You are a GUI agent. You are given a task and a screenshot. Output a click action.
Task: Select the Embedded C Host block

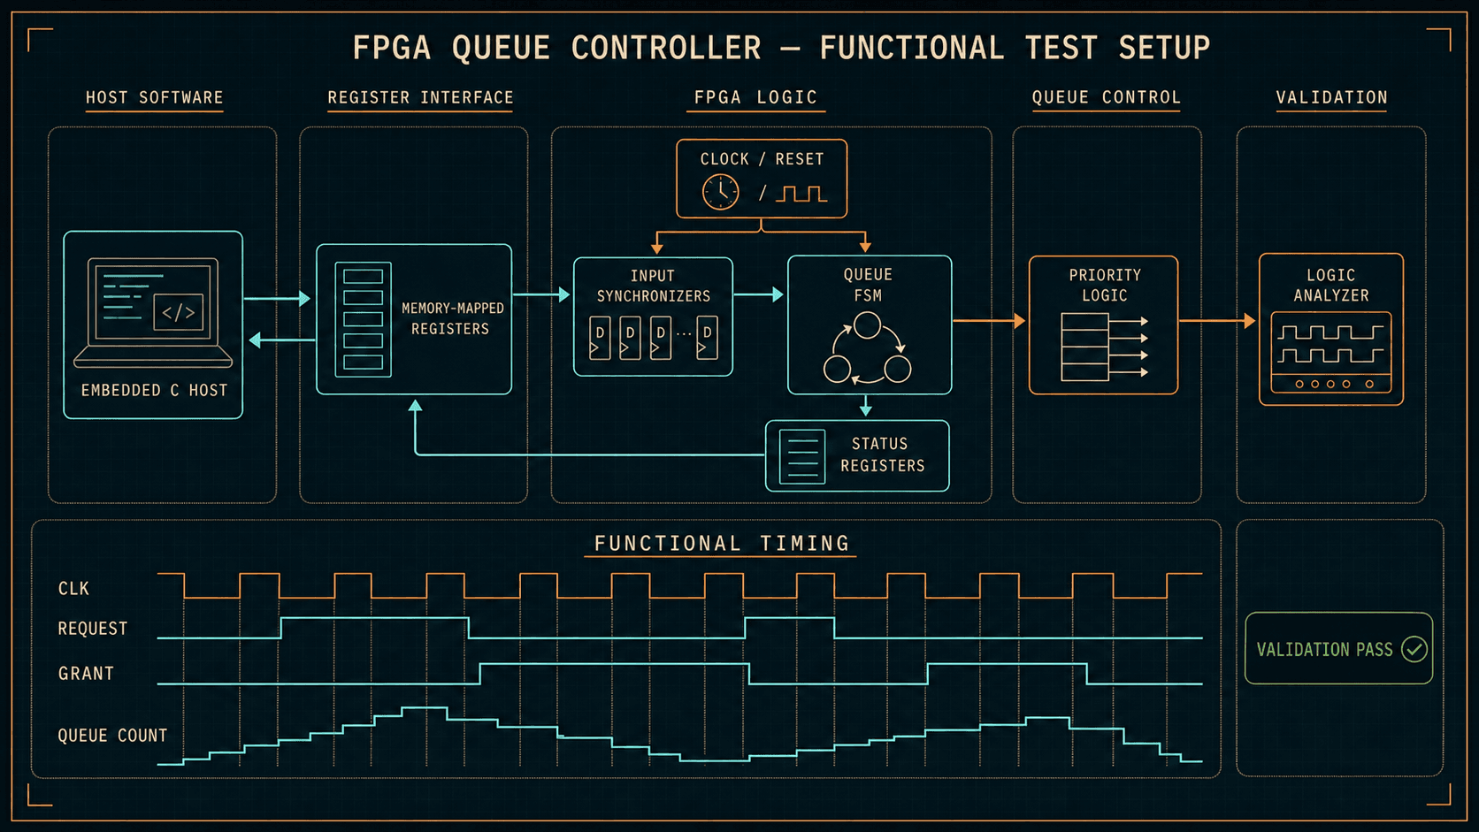coord(153,324)
